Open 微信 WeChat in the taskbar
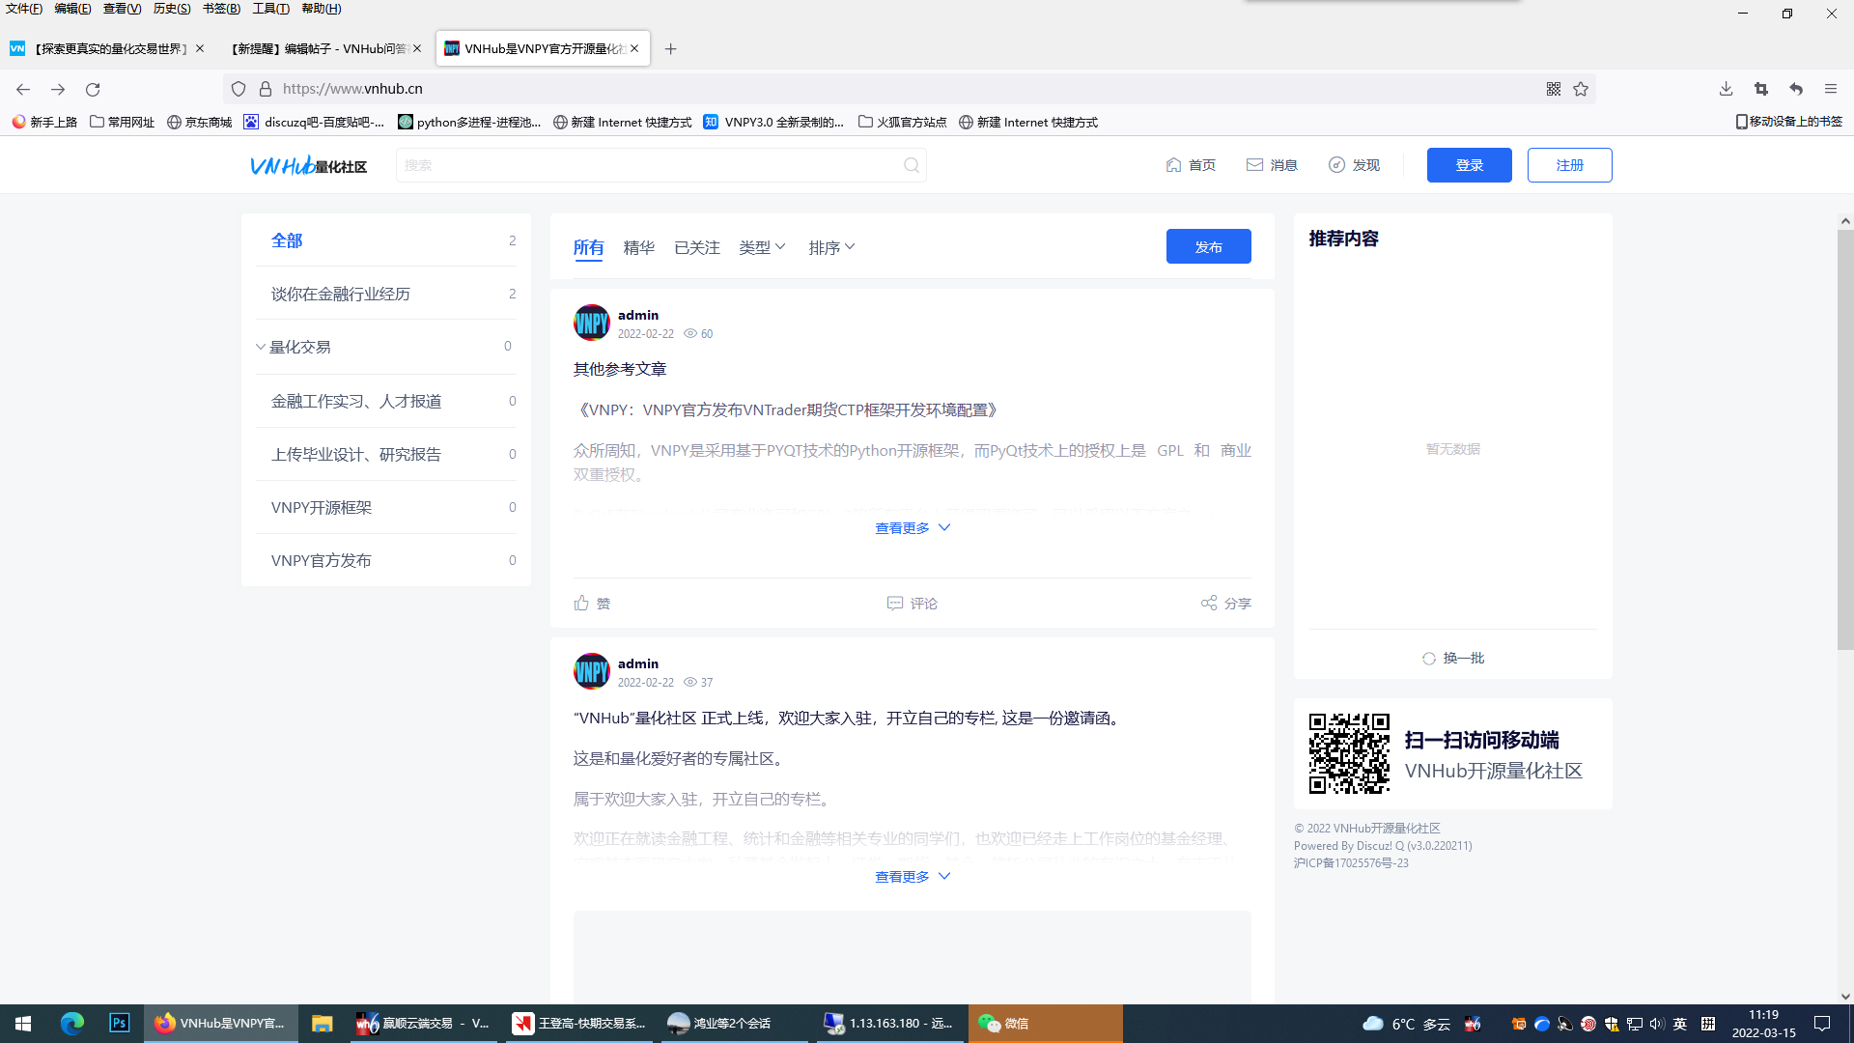 point(1045,1023)
